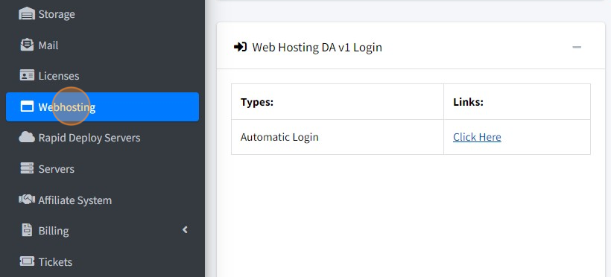Screen dimensions: 611x277
Task: Click the Web Hosting DA v1 Login title
Action: click(x=317, y=48)
